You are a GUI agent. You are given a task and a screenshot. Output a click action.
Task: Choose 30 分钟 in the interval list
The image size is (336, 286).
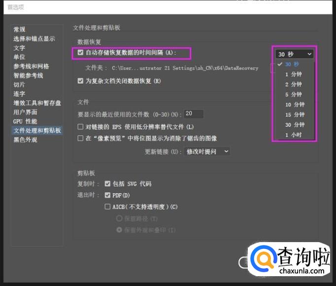pyautogui.click(x=295, y=125)
